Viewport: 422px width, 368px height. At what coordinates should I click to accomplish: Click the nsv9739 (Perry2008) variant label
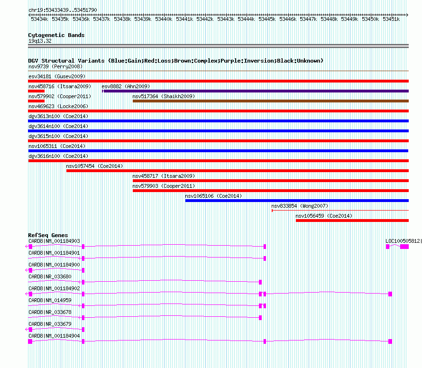point(55,66)
